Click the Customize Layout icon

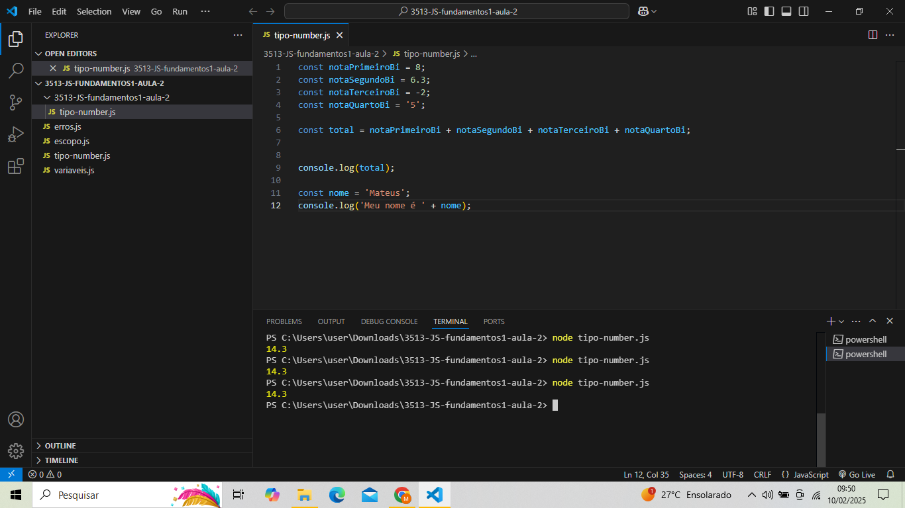tap(752, 11)
